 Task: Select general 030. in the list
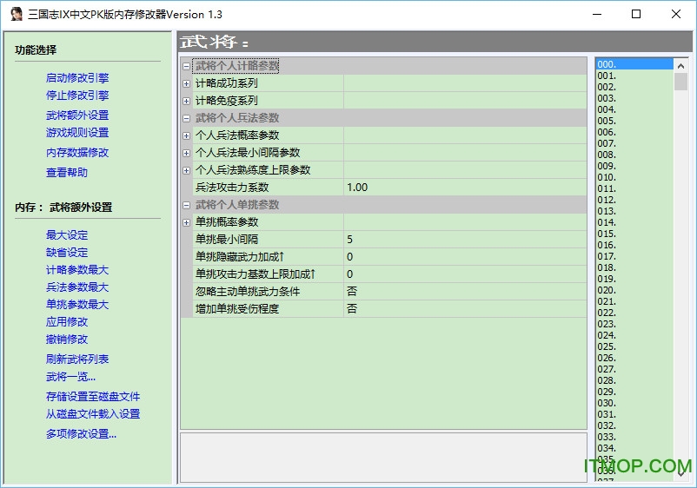click(634, 403)
